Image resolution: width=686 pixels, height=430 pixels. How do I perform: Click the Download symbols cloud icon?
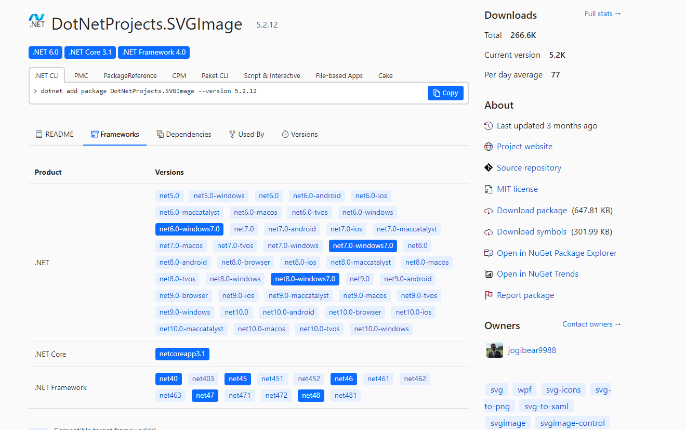click(x=489, y=232)
